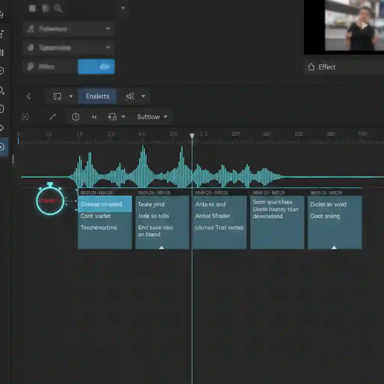Toggle the sparkle snapping icon in the toolbar

tap(25, 117)
